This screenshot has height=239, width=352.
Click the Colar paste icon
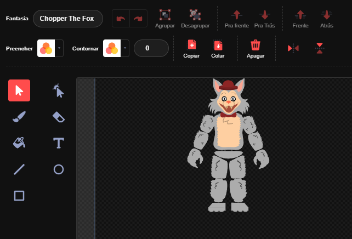[x=218, y=45]
